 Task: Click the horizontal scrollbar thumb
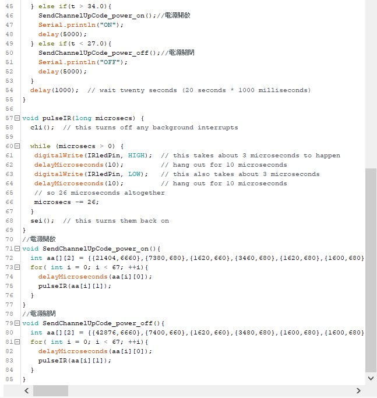point(50,390)
